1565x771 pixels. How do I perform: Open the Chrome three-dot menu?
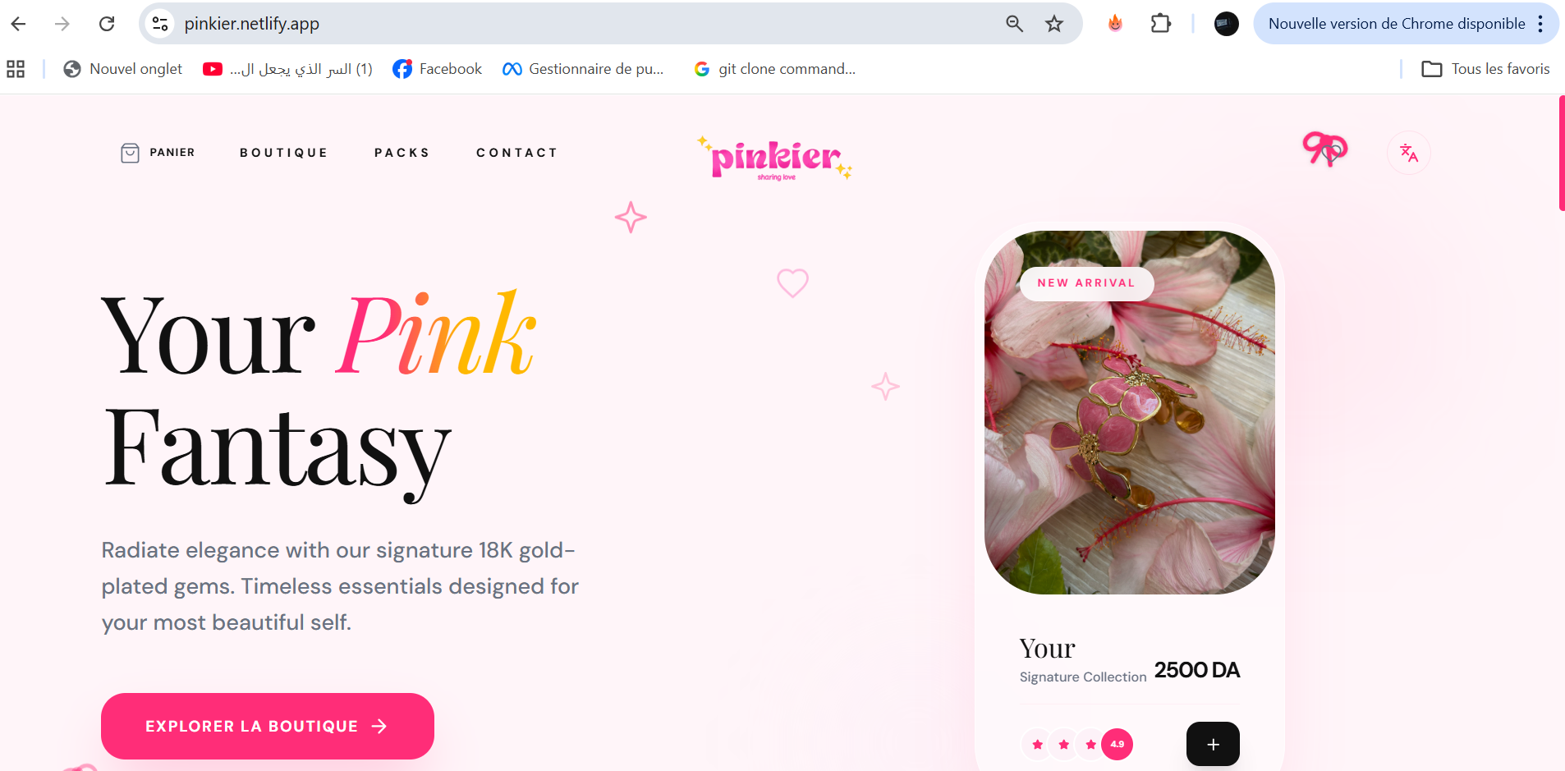(x=1540, y=24)
